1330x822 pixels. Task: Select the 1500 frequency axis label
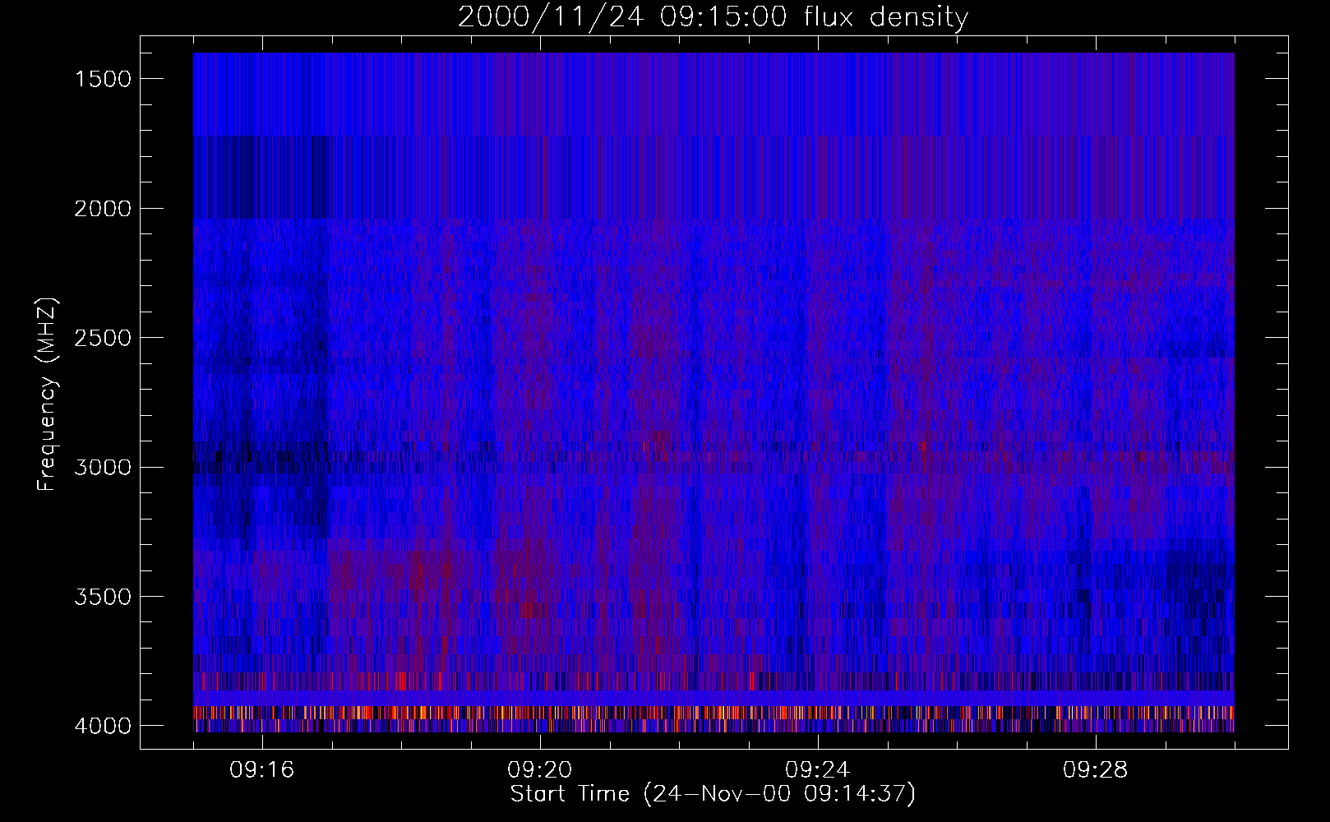(103, 79)
